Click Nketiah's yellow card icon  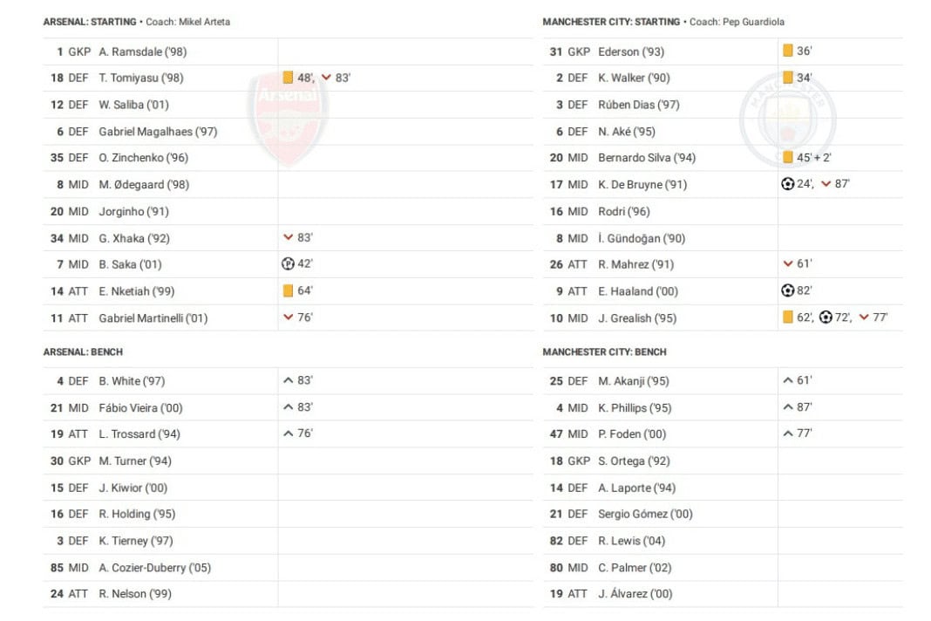288,291
